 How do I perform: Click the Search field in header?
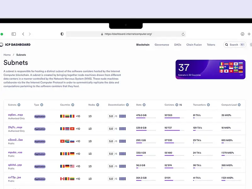[x=235, y=45]
